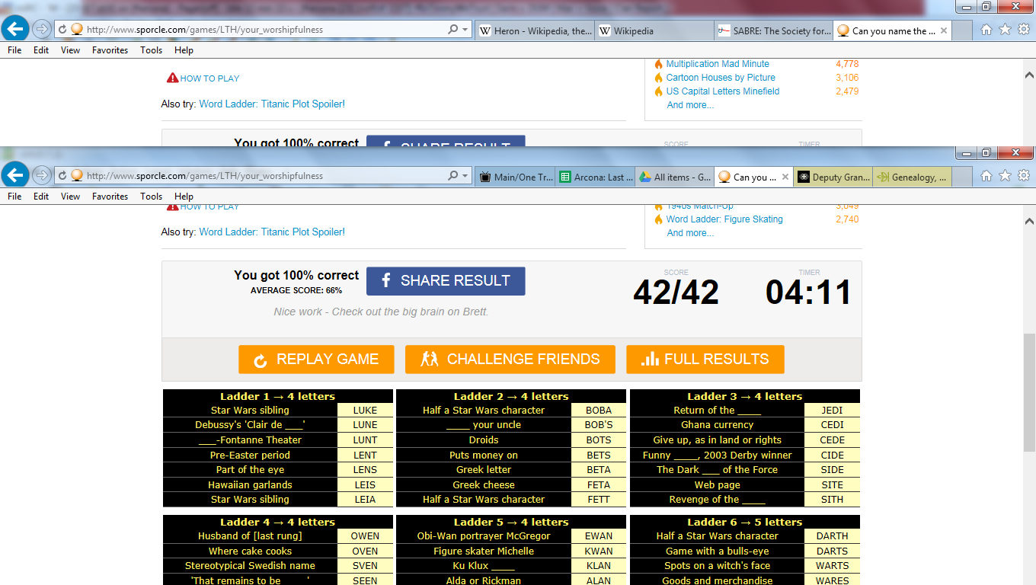Select the plain Wikipedia tab in background window
1036x585 pixels.
click(654, 31)
